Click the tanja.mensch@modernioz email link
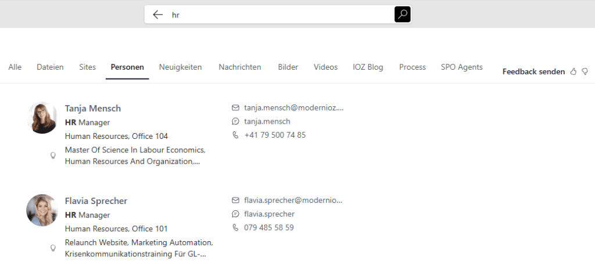Screen dimensions: 595x276 pos(293,108)
